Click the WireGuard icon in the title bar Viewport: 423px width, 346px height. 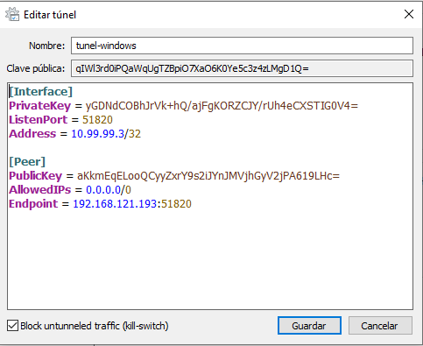[12, 14]
